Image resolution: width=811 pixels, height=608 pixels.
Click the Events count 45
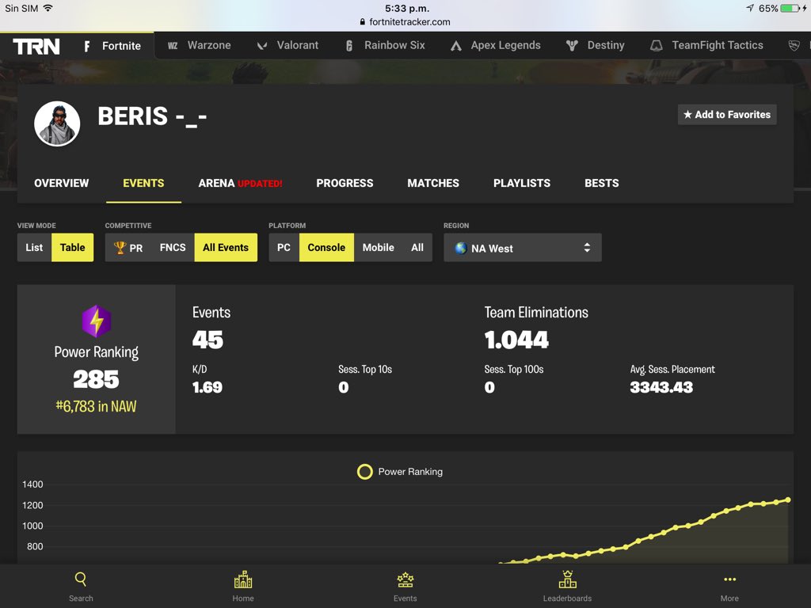point(208,340)
